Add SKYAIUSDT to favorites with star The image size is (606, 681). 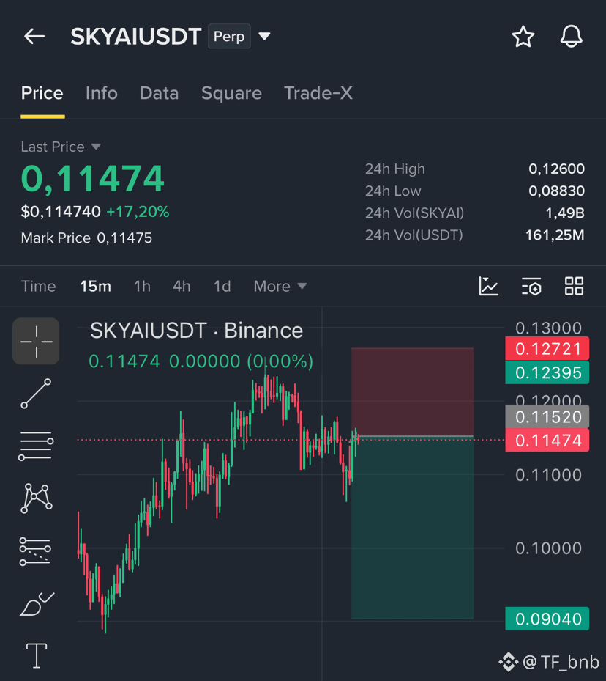pyautogui.click(x=523, y=37)
